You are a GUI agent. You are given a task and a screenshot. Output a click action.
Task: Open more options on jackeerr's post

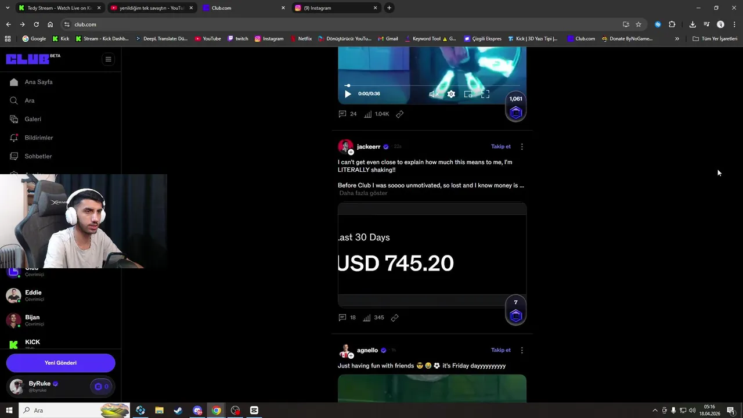tap(522, 147)
